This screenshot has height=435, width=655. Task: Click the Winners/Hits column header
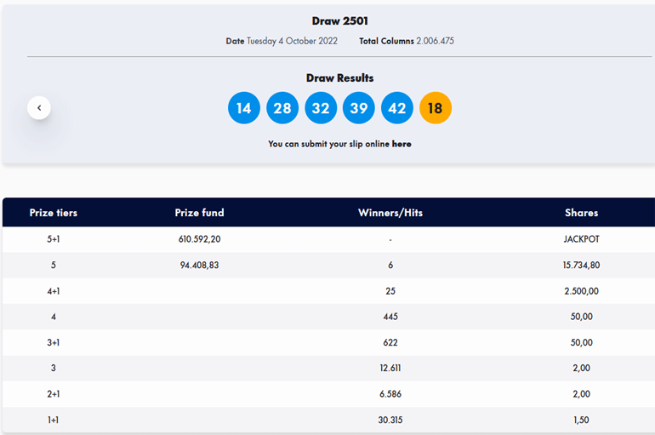390,213
